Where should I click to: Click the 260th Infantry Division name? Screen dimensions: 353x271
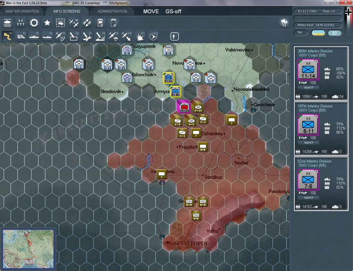coord(315,51)
